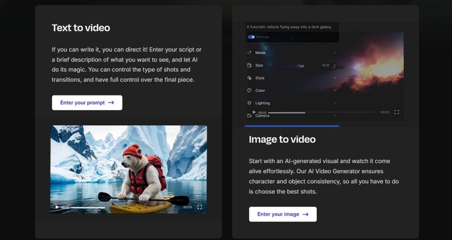
Task: Click the Enter your prompt button
Action: click(x=87, y=103)
